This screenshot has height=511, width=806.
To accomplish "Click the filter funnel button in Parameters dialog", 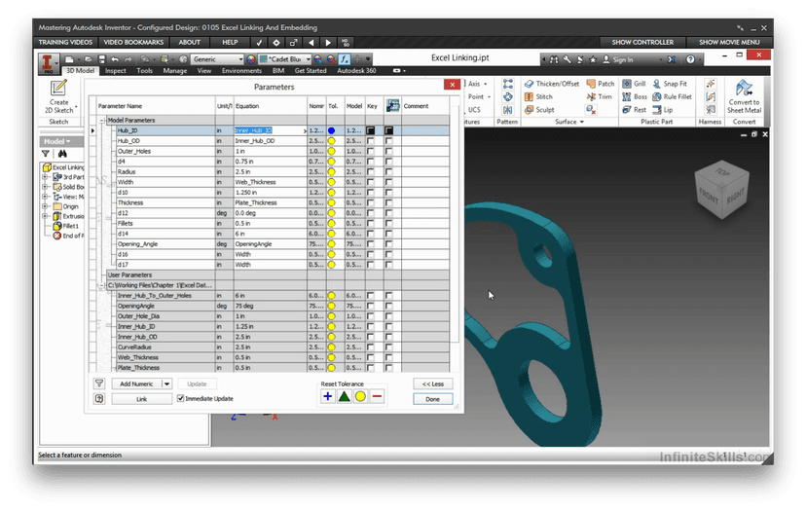I will coord(99,383).
